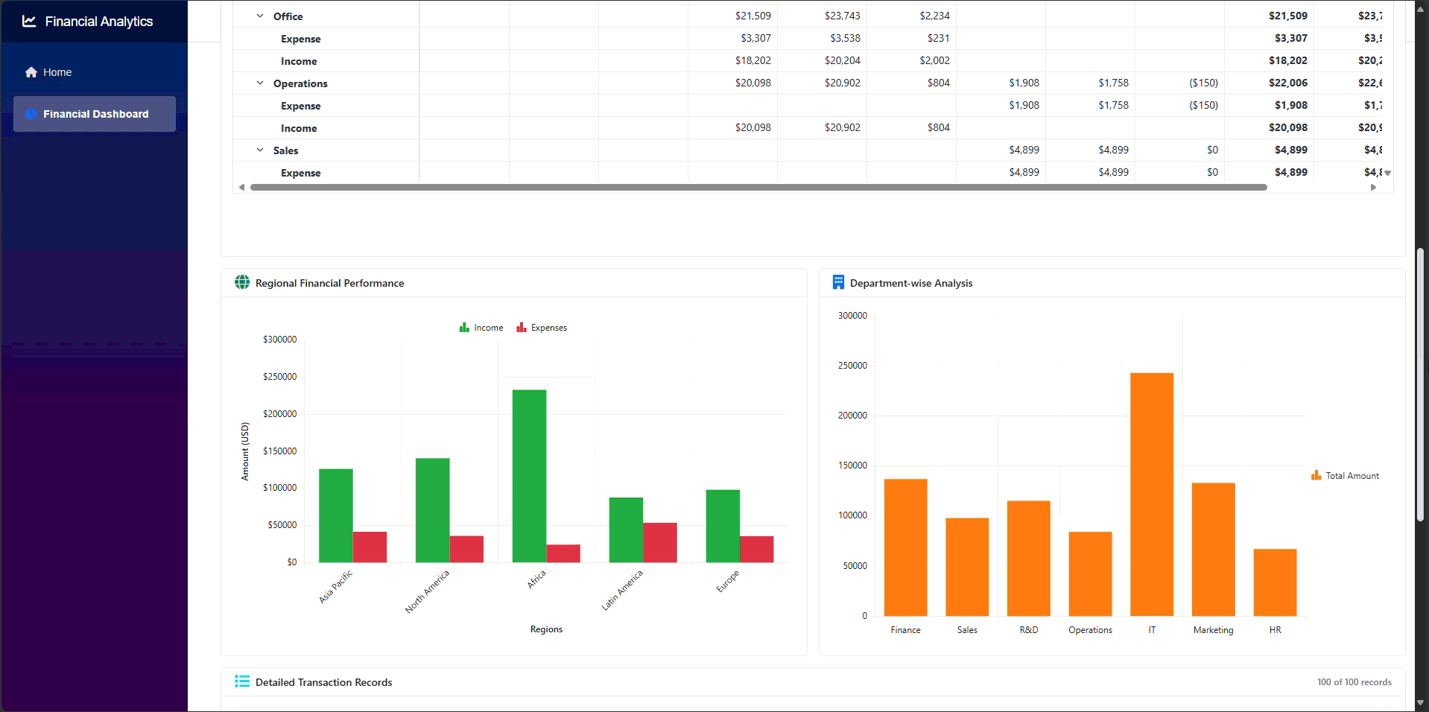The image size is (1429, 712).
Task: Click the left scroll arrow of the table
Action: [241, 187]
